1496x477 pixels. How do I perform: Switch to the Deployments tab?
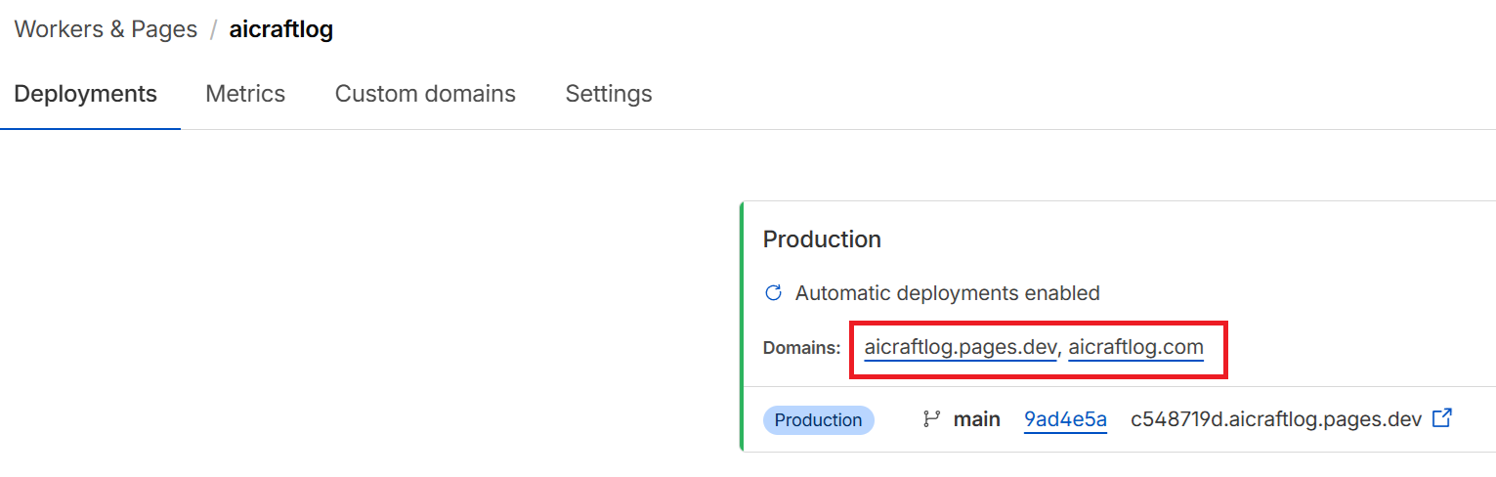pos(86,94)
